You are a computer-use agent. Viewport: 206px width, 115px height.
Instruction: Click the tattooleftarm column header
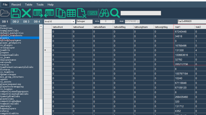tap(103, 27)
